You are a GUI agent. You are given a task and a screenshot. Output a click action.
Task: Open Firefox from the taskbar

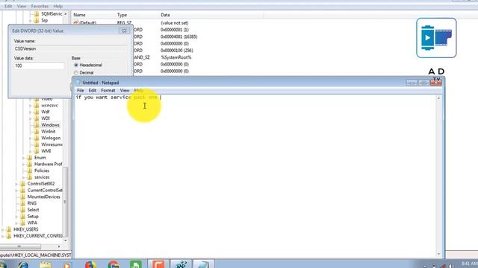[90, 264]
